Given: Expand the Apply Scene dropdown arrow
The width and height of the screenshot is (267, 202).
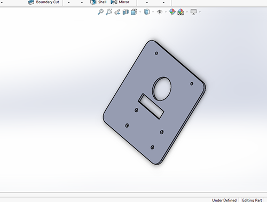Looking at the screenshot, I should (187, 12).
